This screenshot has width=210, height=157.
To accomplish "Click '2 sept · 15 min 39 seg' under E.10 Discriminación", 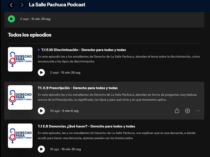I will click(x=65, y=72).
